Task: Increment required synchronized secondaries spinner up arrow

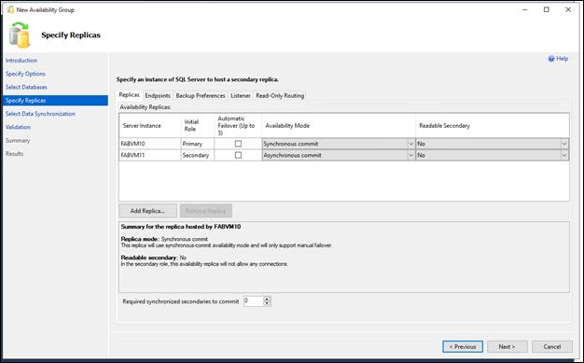Action: pos(266,299)
